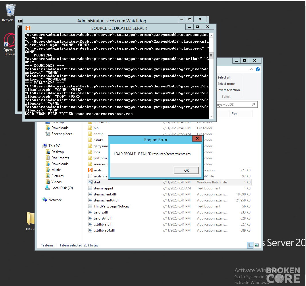Click the '21,958 KB' size cell
Viewport: 306px width, 286px height.
243,200
